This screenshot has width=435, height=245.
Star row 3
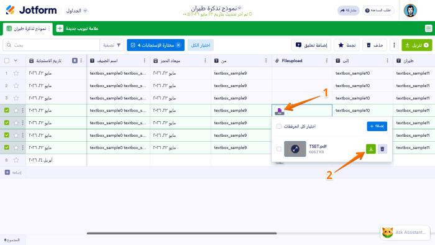(16, 98)
